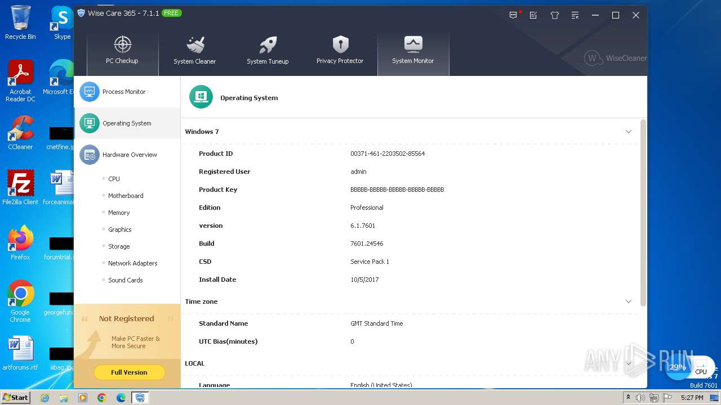The width and height of the screenshot is (721, 405).
Task: Open the feedback message icon in title bar
Action: click(513, 15)
